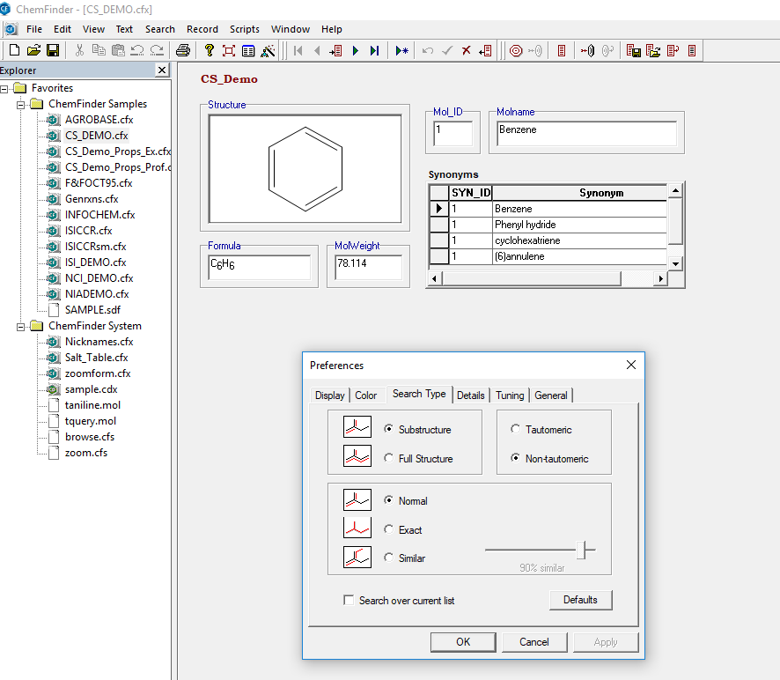780x680 pixels.
Task: Open the Search menu
Action: [x=159, y=29]
